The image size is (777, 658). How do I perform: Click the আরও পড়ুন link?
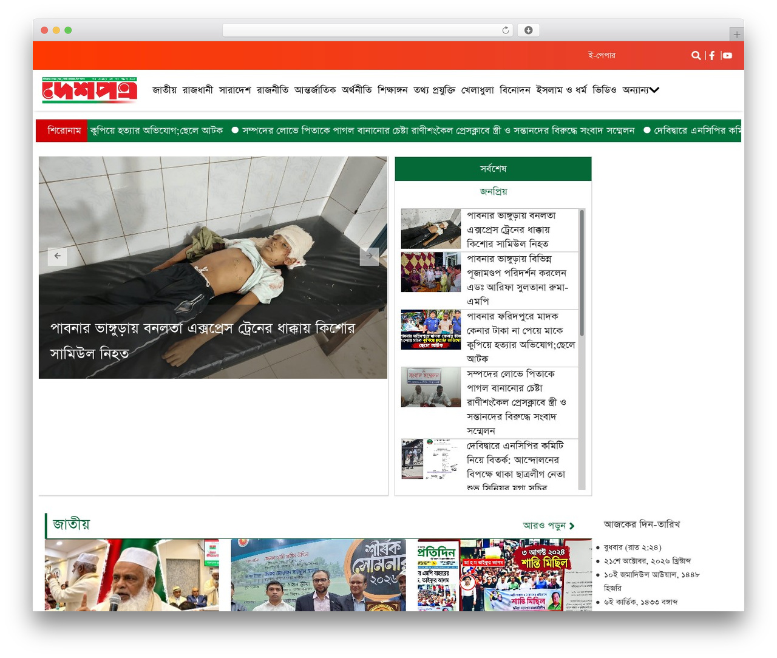coord(549,526)
